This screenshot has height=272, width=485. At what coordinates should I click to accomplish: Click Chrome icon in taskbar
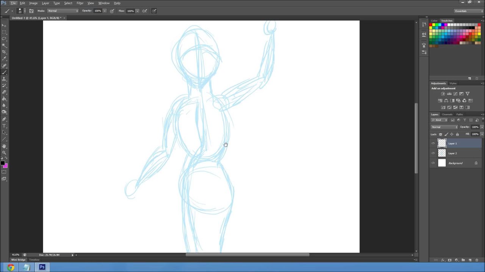click(11, 267)
